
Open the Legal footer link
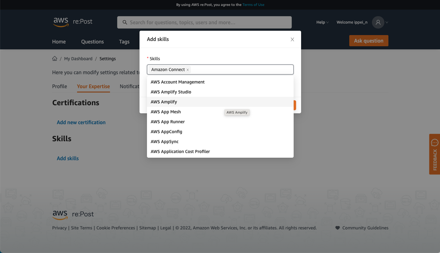166,228
